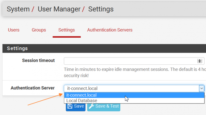Open the Authentication Server dropdown arrow
This screenshot has height=115, width=206.
pyautogui.click(x=201, y=89)
